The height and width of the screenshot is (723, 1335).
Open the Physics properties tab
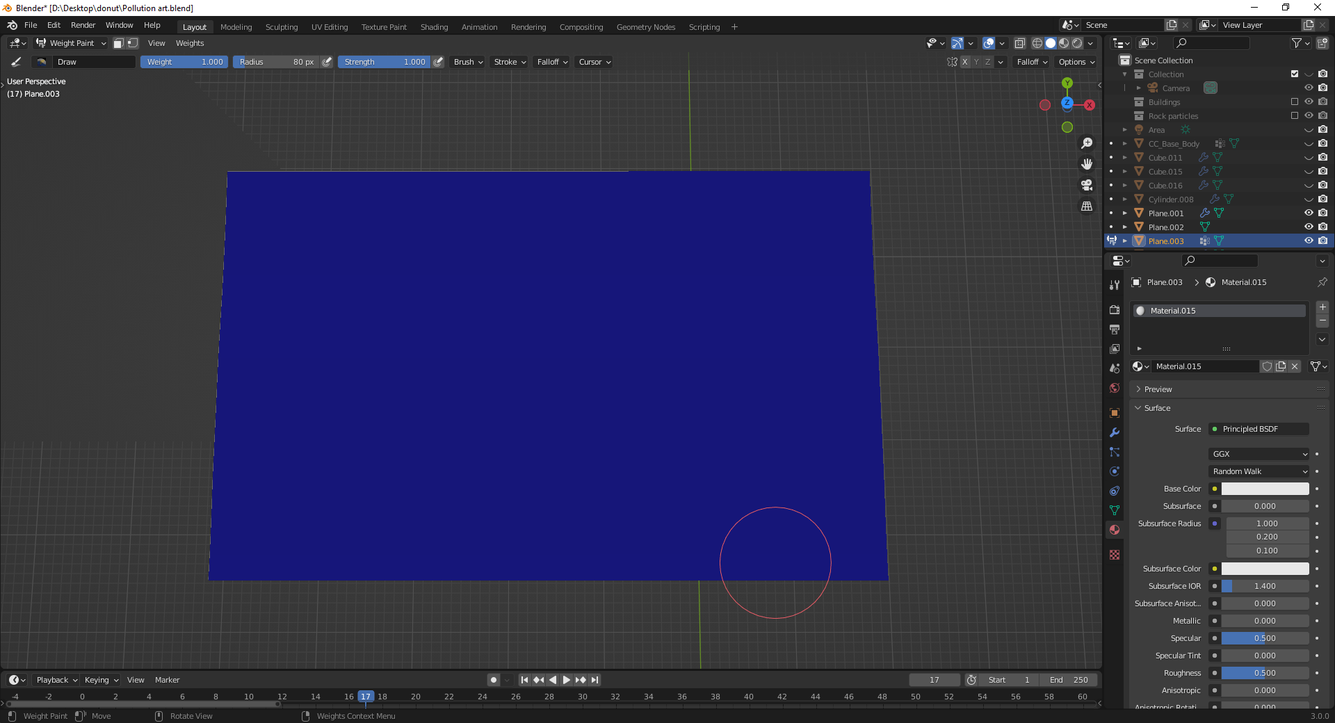click(x=1115, y=471)
